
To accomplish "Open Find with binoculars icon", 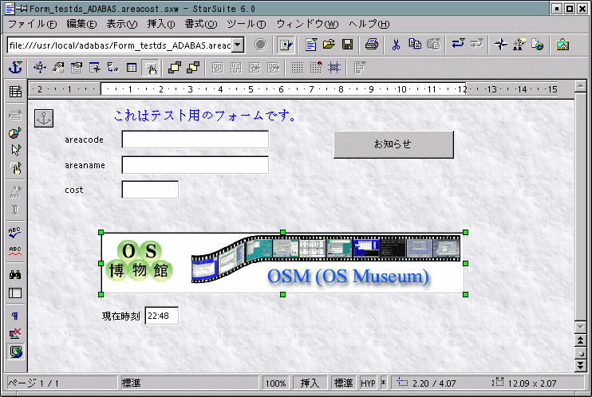I will pos(15,275).
